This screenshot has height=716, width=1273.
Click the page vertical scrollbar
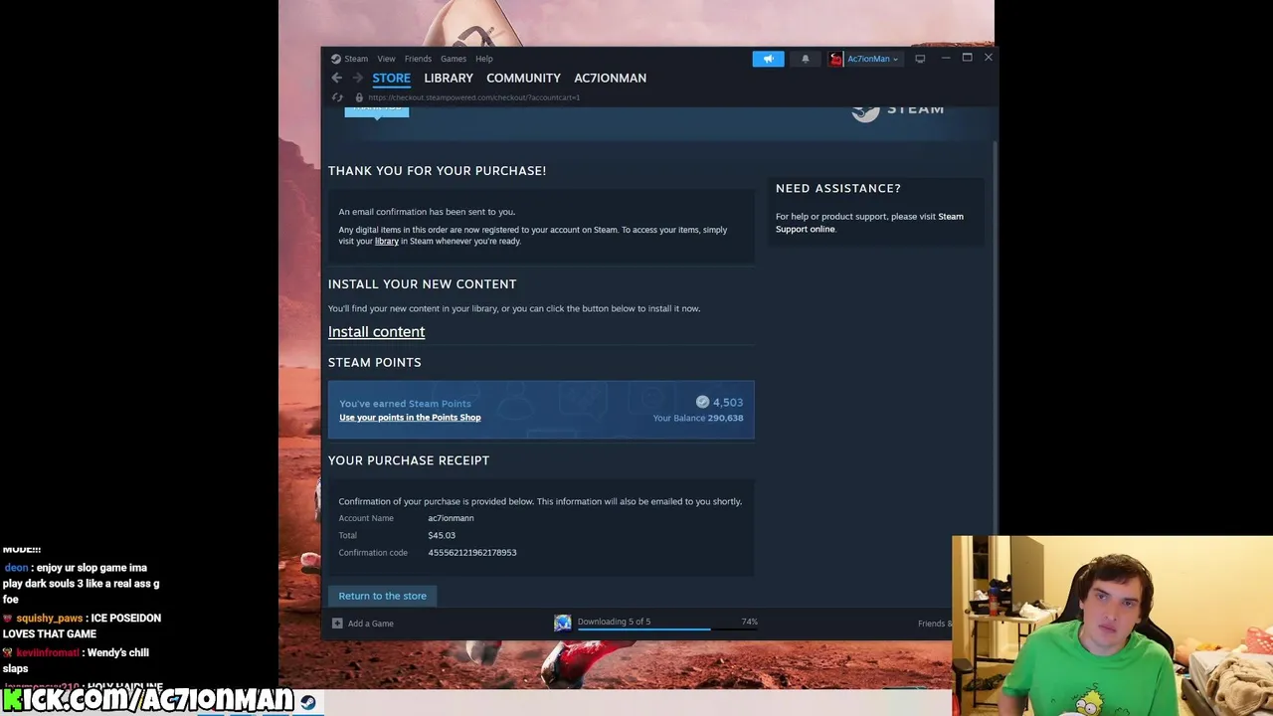point(995,338)
